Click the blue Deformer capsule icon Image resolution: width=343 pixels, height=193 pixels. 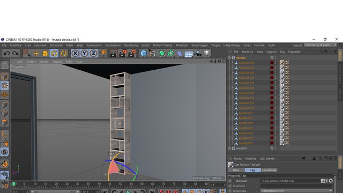click(x=180, y=53)
